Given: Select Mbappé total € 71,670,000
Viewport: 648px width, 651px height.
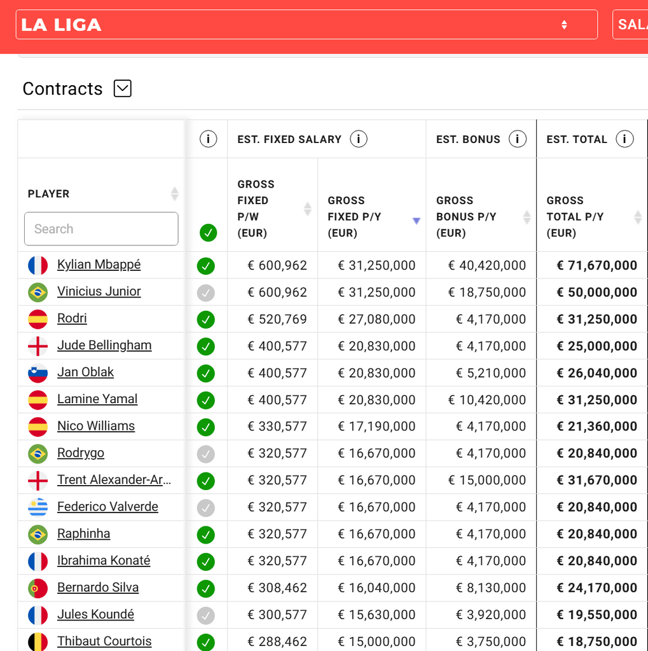Looking at the screenshot, I should point(597,265).
